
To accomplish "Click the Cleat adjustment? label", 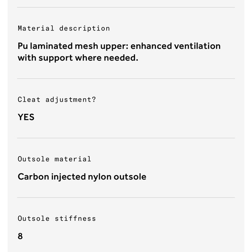I will coord(57,99).
